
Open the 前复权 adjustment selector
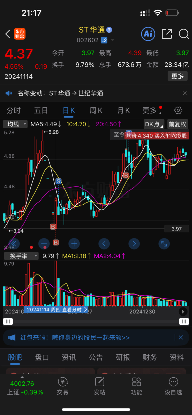(x=177, y=124)
